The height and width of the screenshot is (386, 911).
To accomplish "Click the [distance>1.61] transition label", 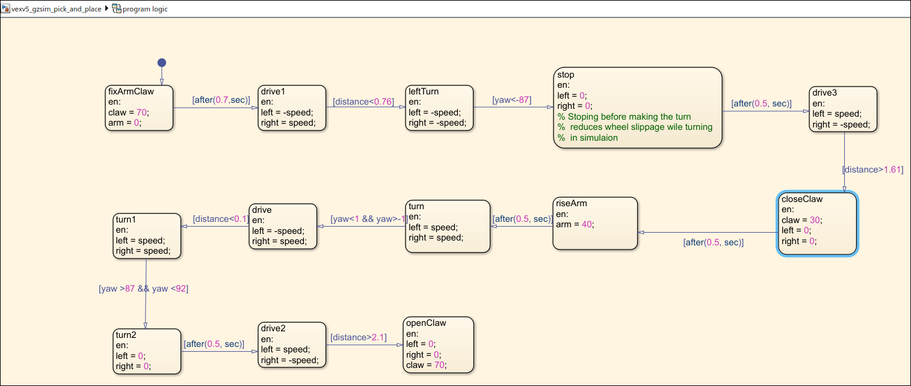I will 873,170.
